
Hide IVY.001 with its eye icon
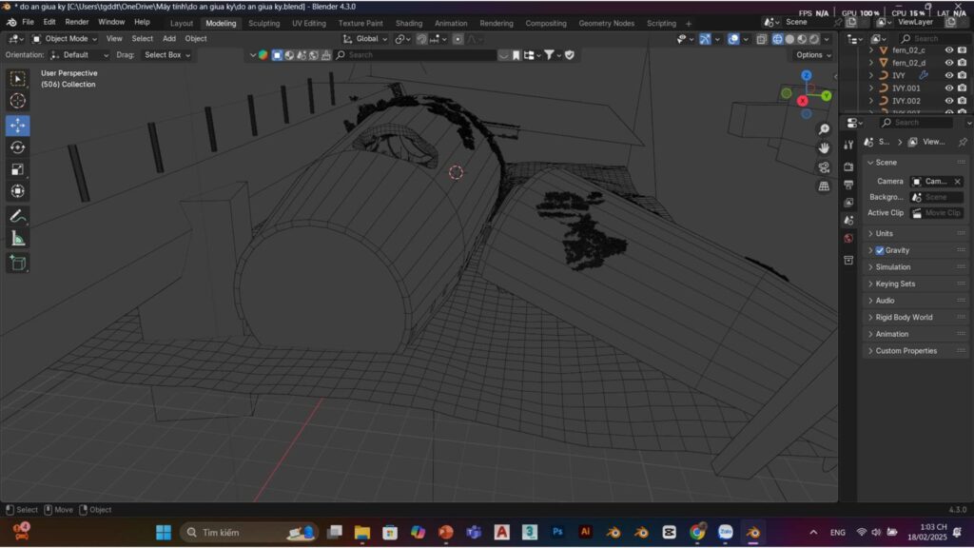(x=948, y=88)
